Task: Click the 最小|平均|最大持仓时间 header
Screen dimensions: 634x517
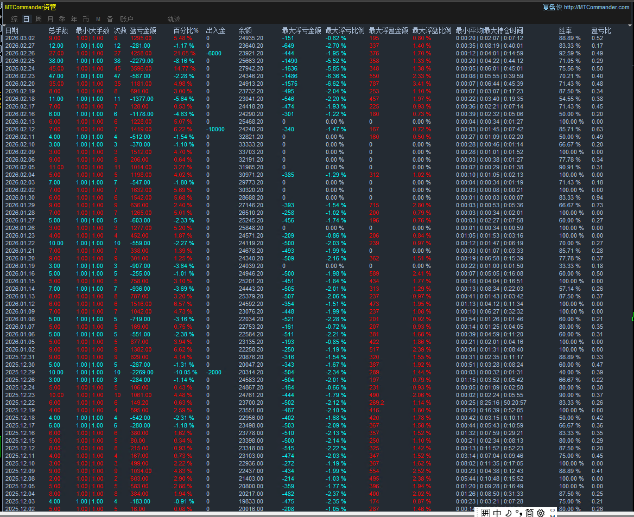Action: [x=489, y=30]
